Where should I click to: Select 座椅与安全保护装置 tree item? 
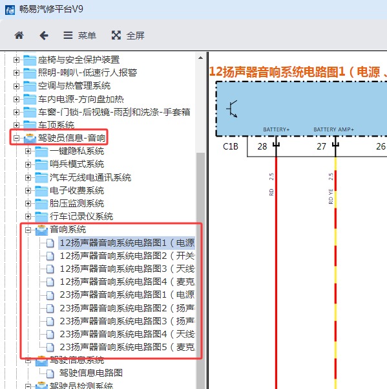click(x=79, y=60)
